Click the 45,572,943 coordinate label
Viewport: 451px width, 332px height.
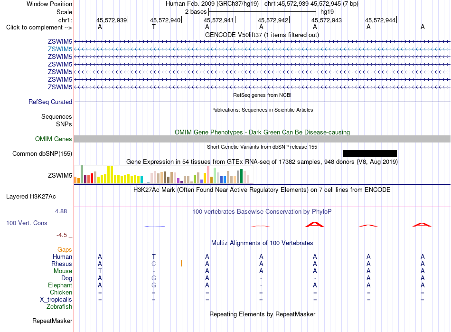pos(327,20)
